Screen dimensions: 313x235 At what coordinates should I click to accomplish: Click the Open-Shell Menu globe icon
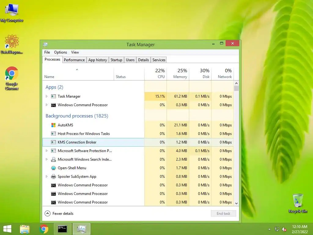click(53, 168)
